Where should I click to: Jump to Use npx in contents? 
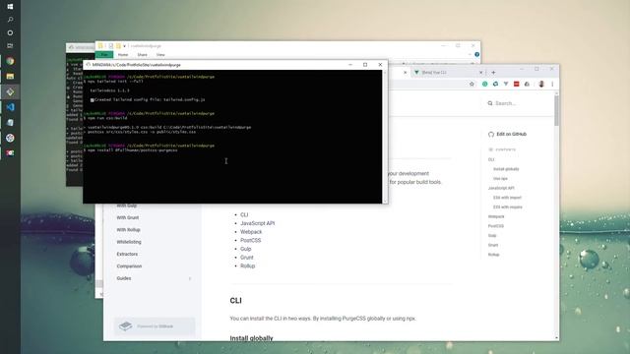tap(500, 179)
